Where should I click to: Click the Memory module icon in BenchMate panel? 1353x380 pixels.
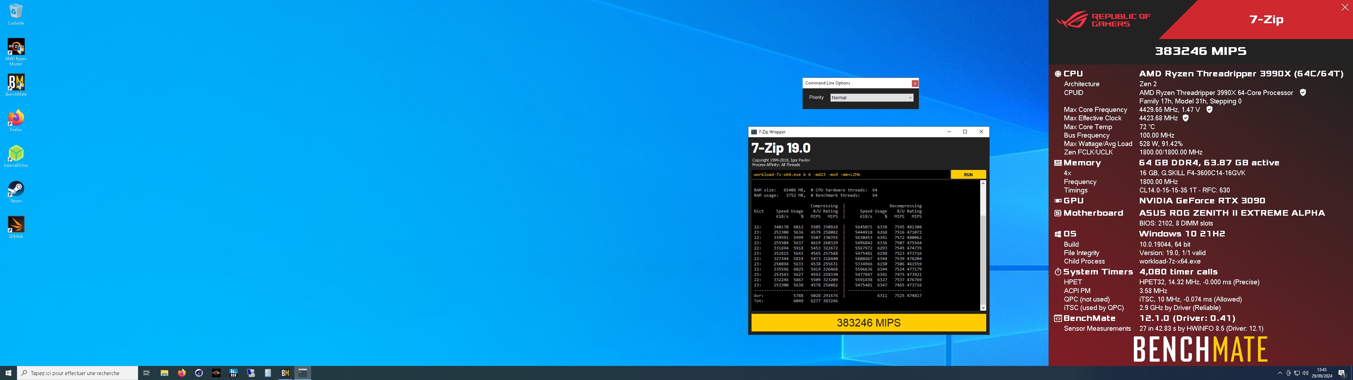coord(1058,163)
